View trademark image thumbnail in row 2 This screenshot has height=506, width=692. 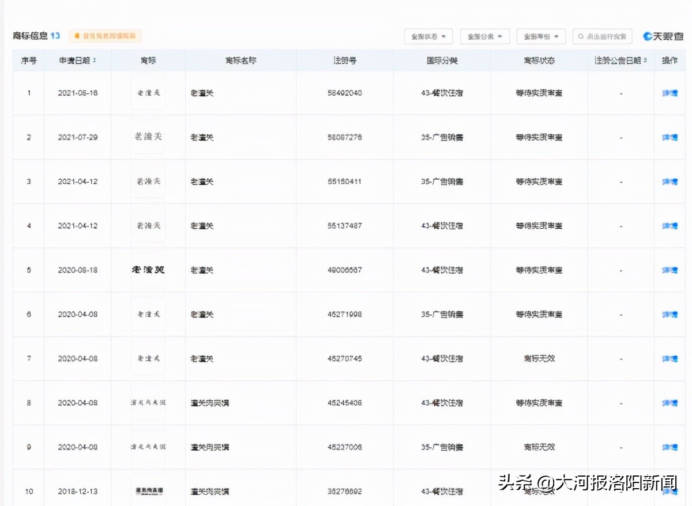(148, 137)
